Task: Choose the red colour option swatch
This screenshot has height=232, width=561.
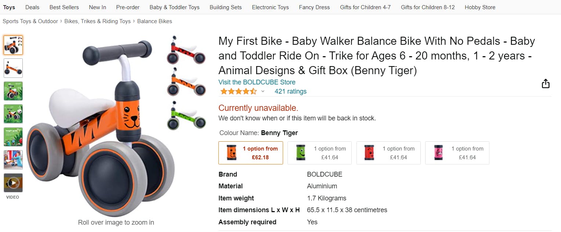Action: tap(388, 153)
